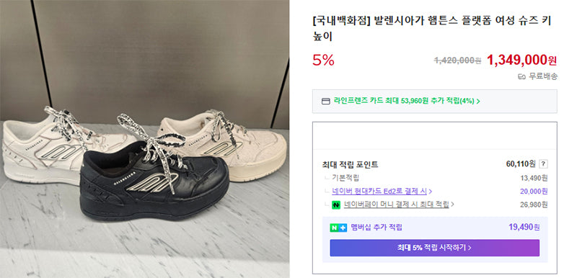Click the N+ membership badge icon
The width and height of the screenshot is (577, 278).
(338, 228)
